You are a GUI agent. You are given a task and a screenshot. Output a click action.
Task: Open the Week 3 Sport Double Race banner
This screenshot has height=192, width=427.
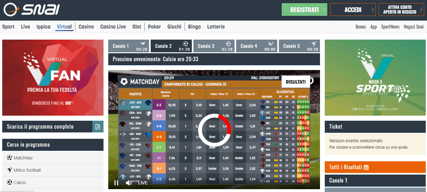[x=375, y=78]
